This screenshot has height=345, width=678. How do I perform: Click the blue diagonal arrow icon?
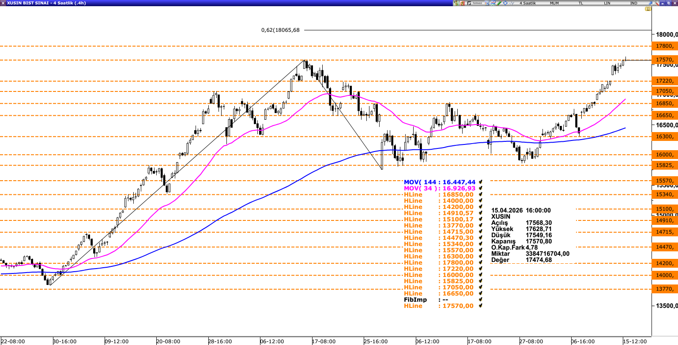tap(650, 3)
